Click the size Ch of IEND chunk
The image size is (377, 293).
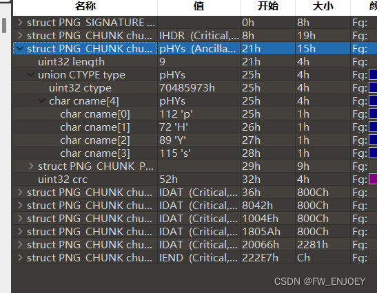point(303,258)
